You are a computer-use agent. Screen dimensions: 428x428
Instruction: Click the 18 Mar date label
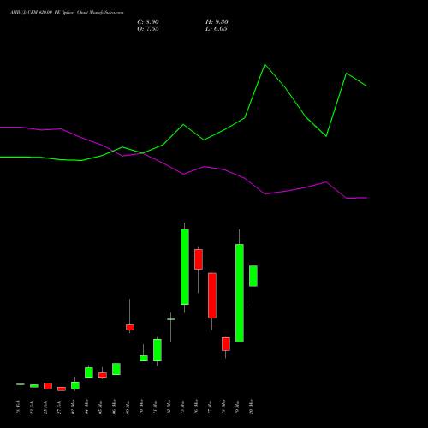223,407
